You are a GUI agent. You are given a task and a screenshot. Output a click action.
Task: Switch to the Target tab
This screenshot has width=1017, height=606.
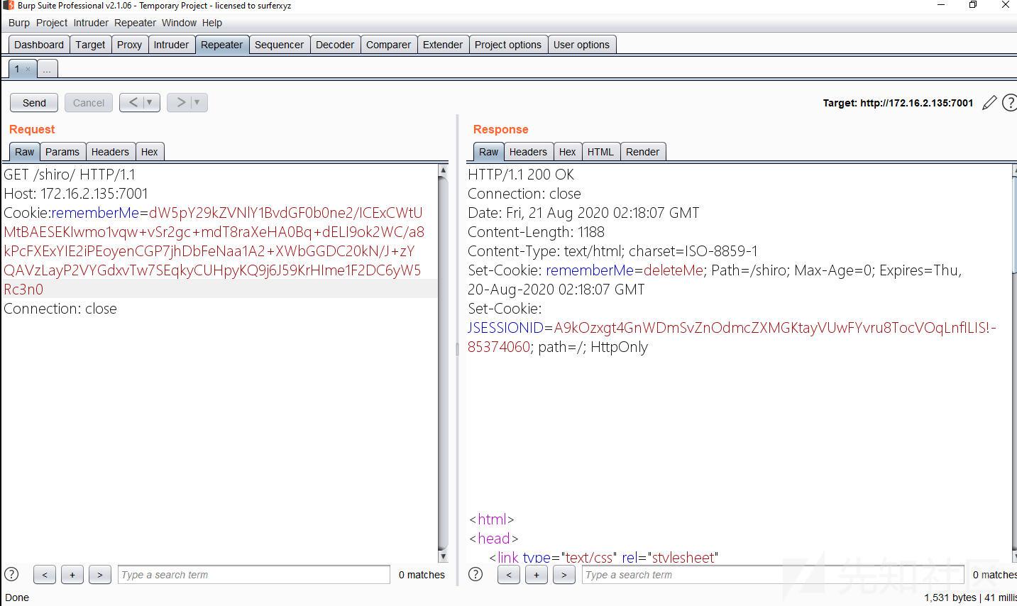pyautogui.click(x=90, y=45)
